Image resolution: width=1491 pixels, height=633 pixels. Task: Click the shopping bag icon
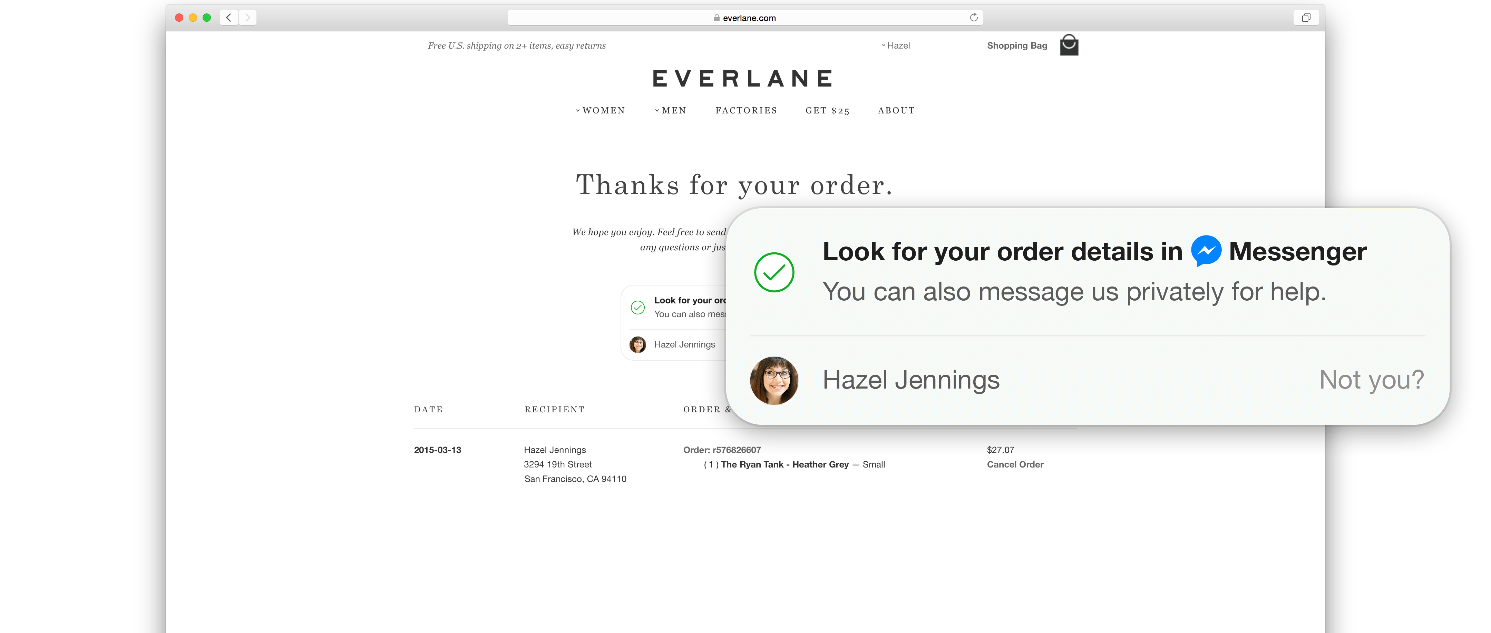[1069, 45]
